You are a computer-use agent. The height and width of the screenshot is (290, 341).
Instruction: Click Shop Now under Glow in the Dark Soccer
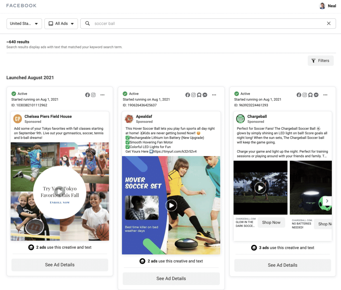271,223
